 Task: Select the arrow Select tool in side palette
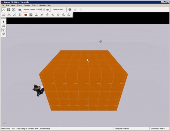coord(3,22)
